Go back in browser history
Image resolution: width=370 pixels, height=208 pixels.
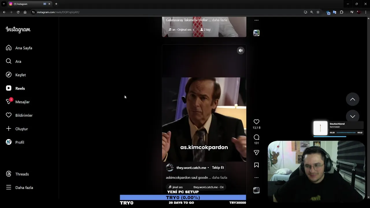coord(4,12)
